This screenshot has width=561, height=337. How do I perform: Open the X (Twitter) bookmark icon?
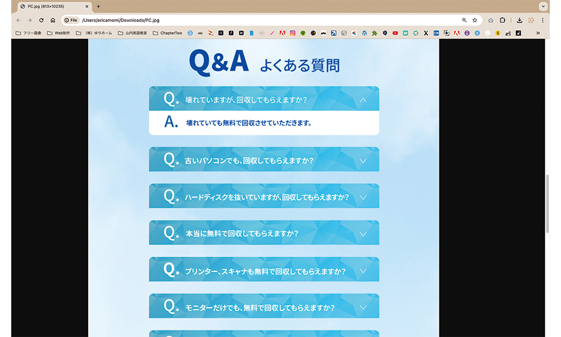tap(426, 33)
